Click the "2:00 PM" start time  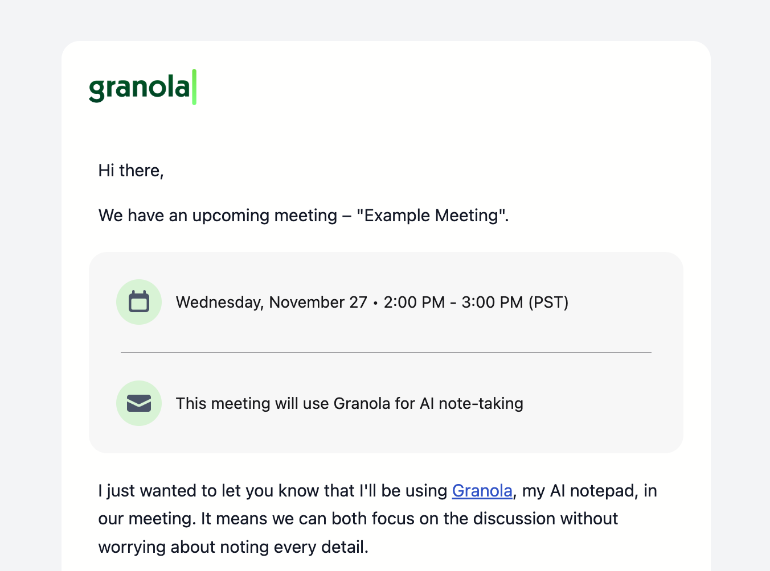click(414, 302)
